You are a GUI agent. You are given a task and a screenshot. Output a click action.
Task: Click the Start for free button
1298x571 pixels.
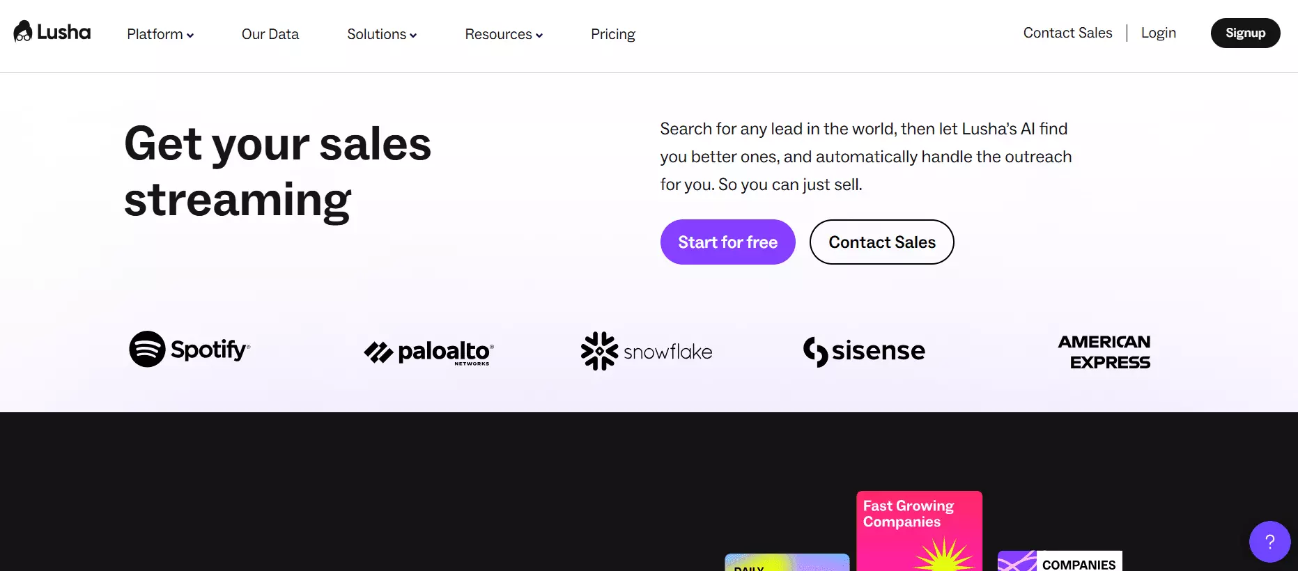pyautogui.click(x=727, y=242)
